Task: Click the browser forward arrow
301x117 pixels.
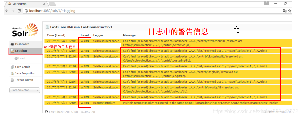Action: 13,11
